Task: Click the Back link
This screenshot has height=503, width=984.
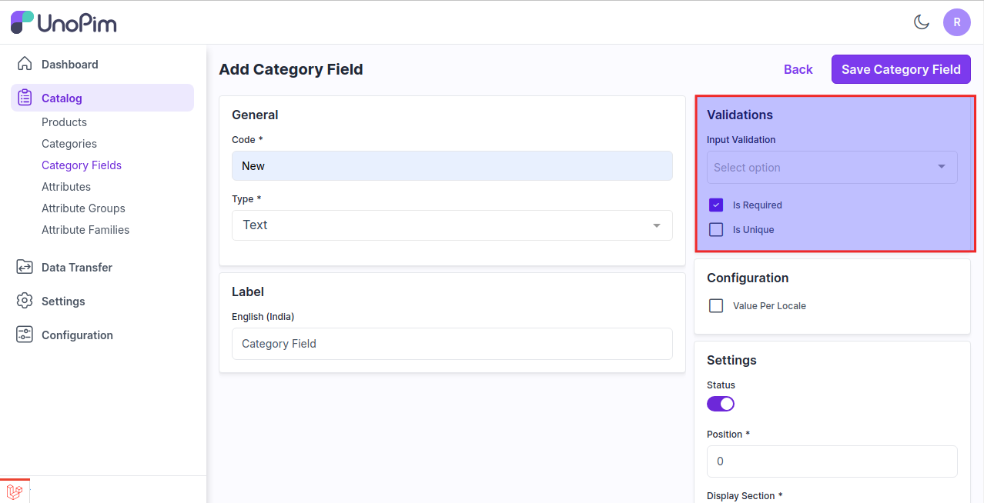Action: tap(798, 69)
